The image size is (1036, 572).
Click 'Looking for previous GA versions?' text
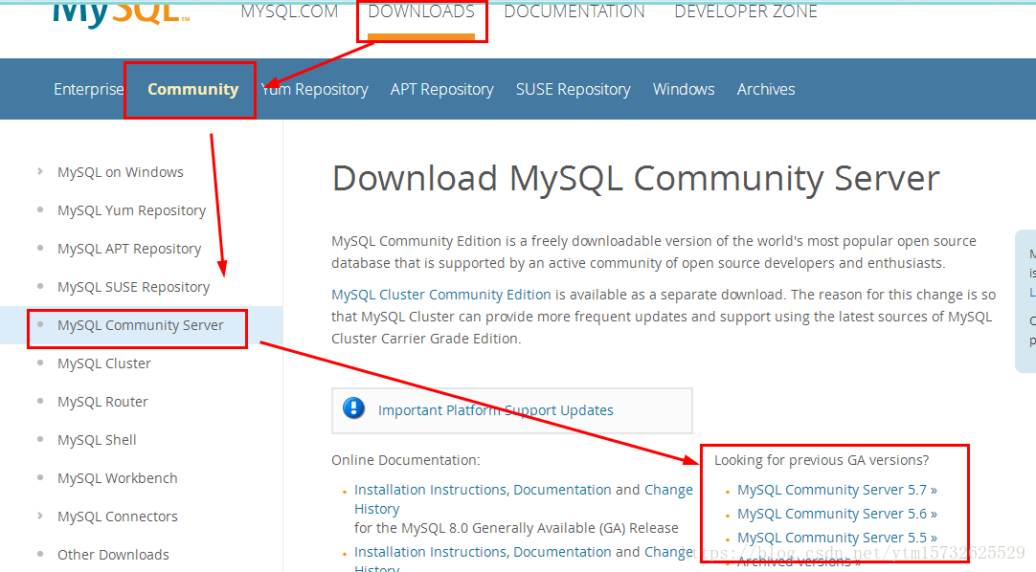(x=822, y=460)
